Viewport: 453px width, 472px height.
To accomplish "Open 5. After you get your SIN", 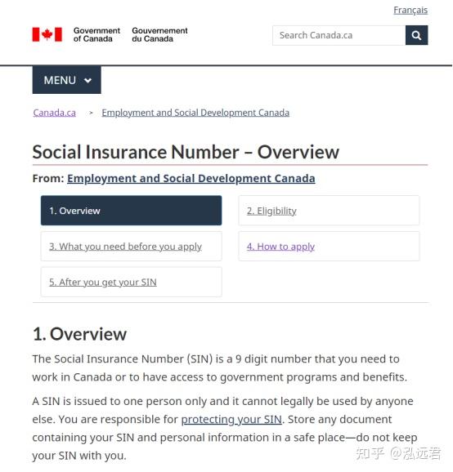I will [131, 282].
